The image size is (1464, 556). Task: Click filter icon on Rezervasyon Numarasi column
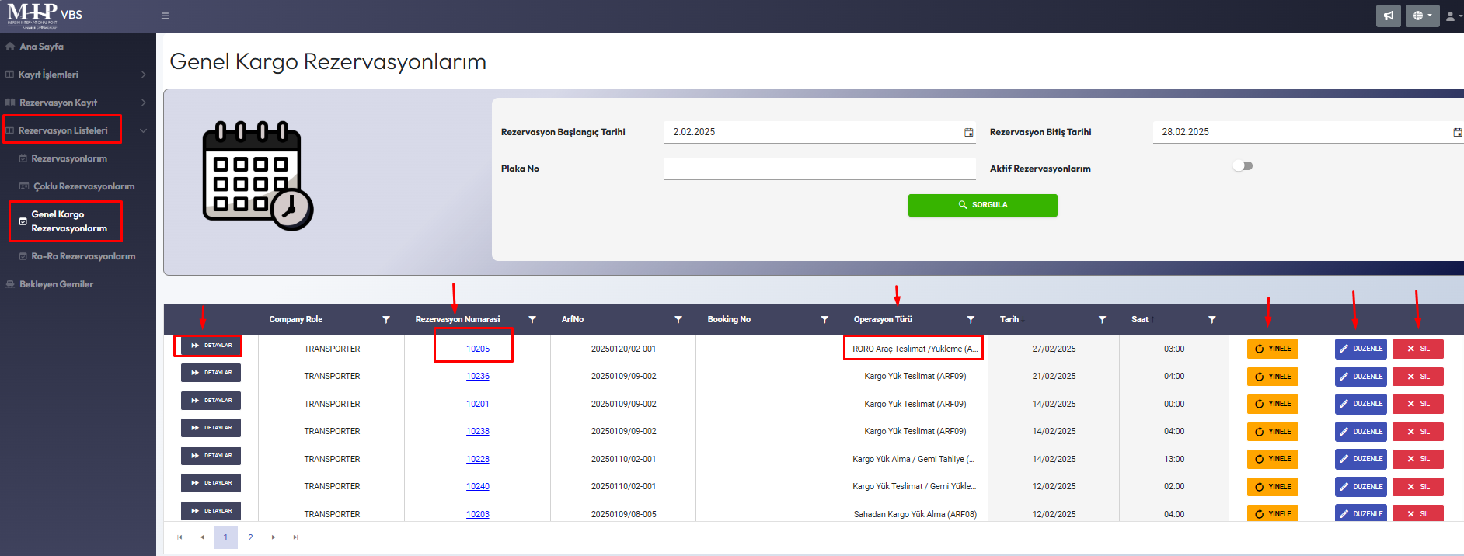click(x=532, y=320)
